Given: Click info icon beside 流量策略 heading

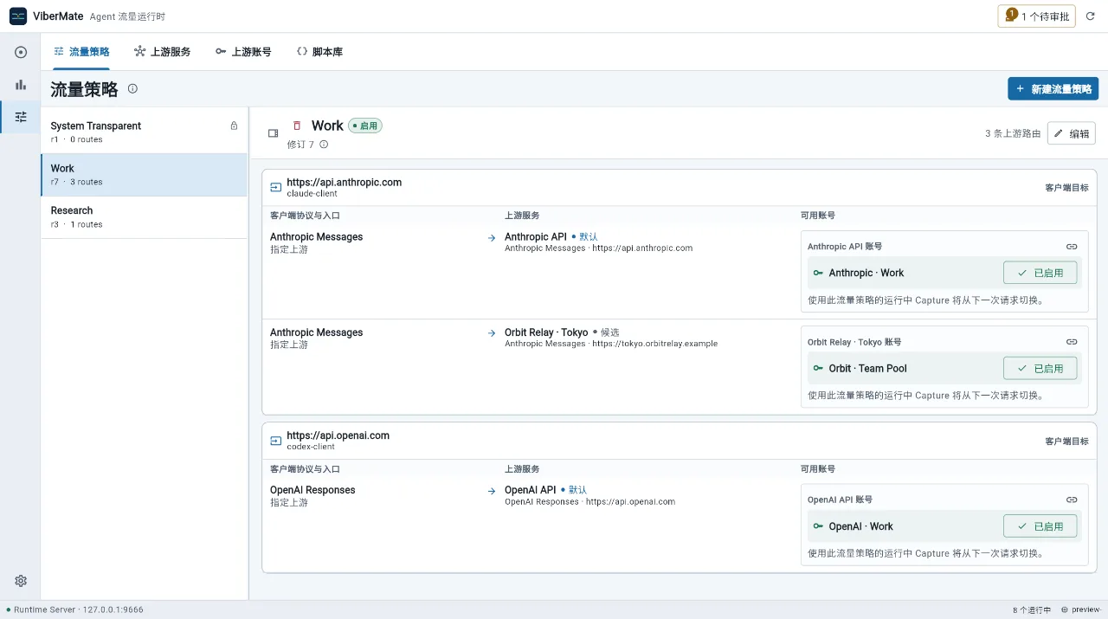Looking at the screenshot, I should click(x=132, y=88).
